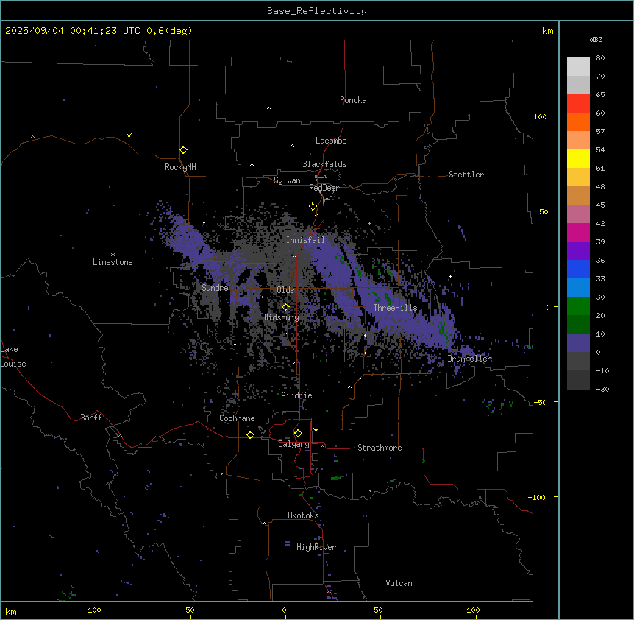Image resolution: width=634 pixels, height=620 pixels.
Task: Click the RockyMH map label
Action: click(x=180, y=166)
